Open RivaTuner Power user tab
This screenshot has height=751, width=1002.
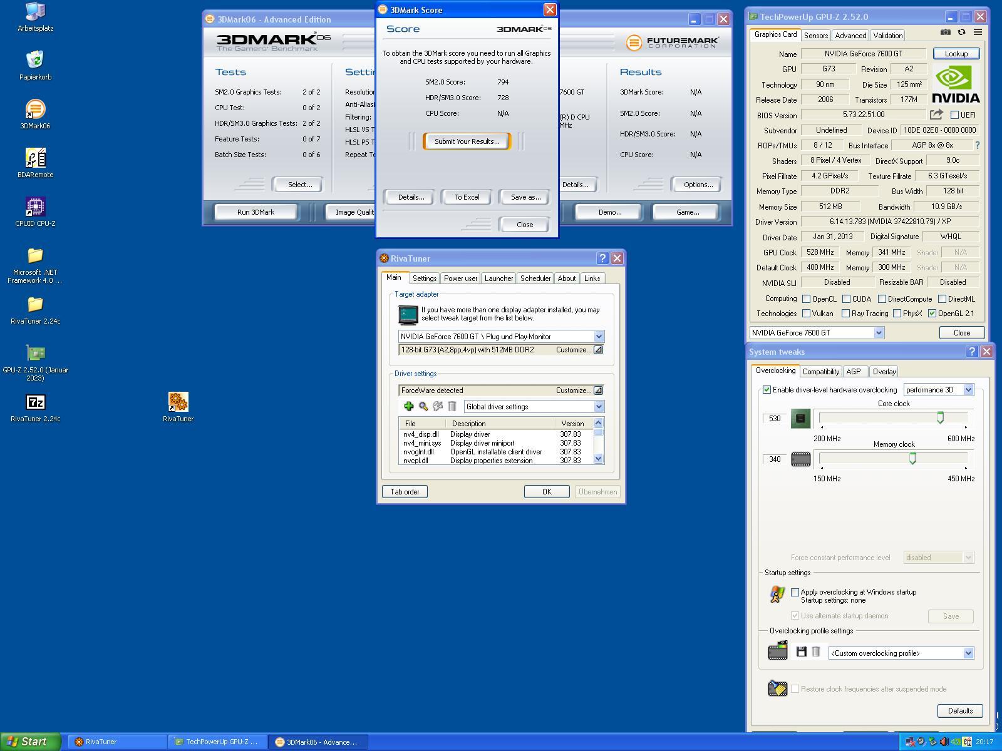(x=460, y=278)
